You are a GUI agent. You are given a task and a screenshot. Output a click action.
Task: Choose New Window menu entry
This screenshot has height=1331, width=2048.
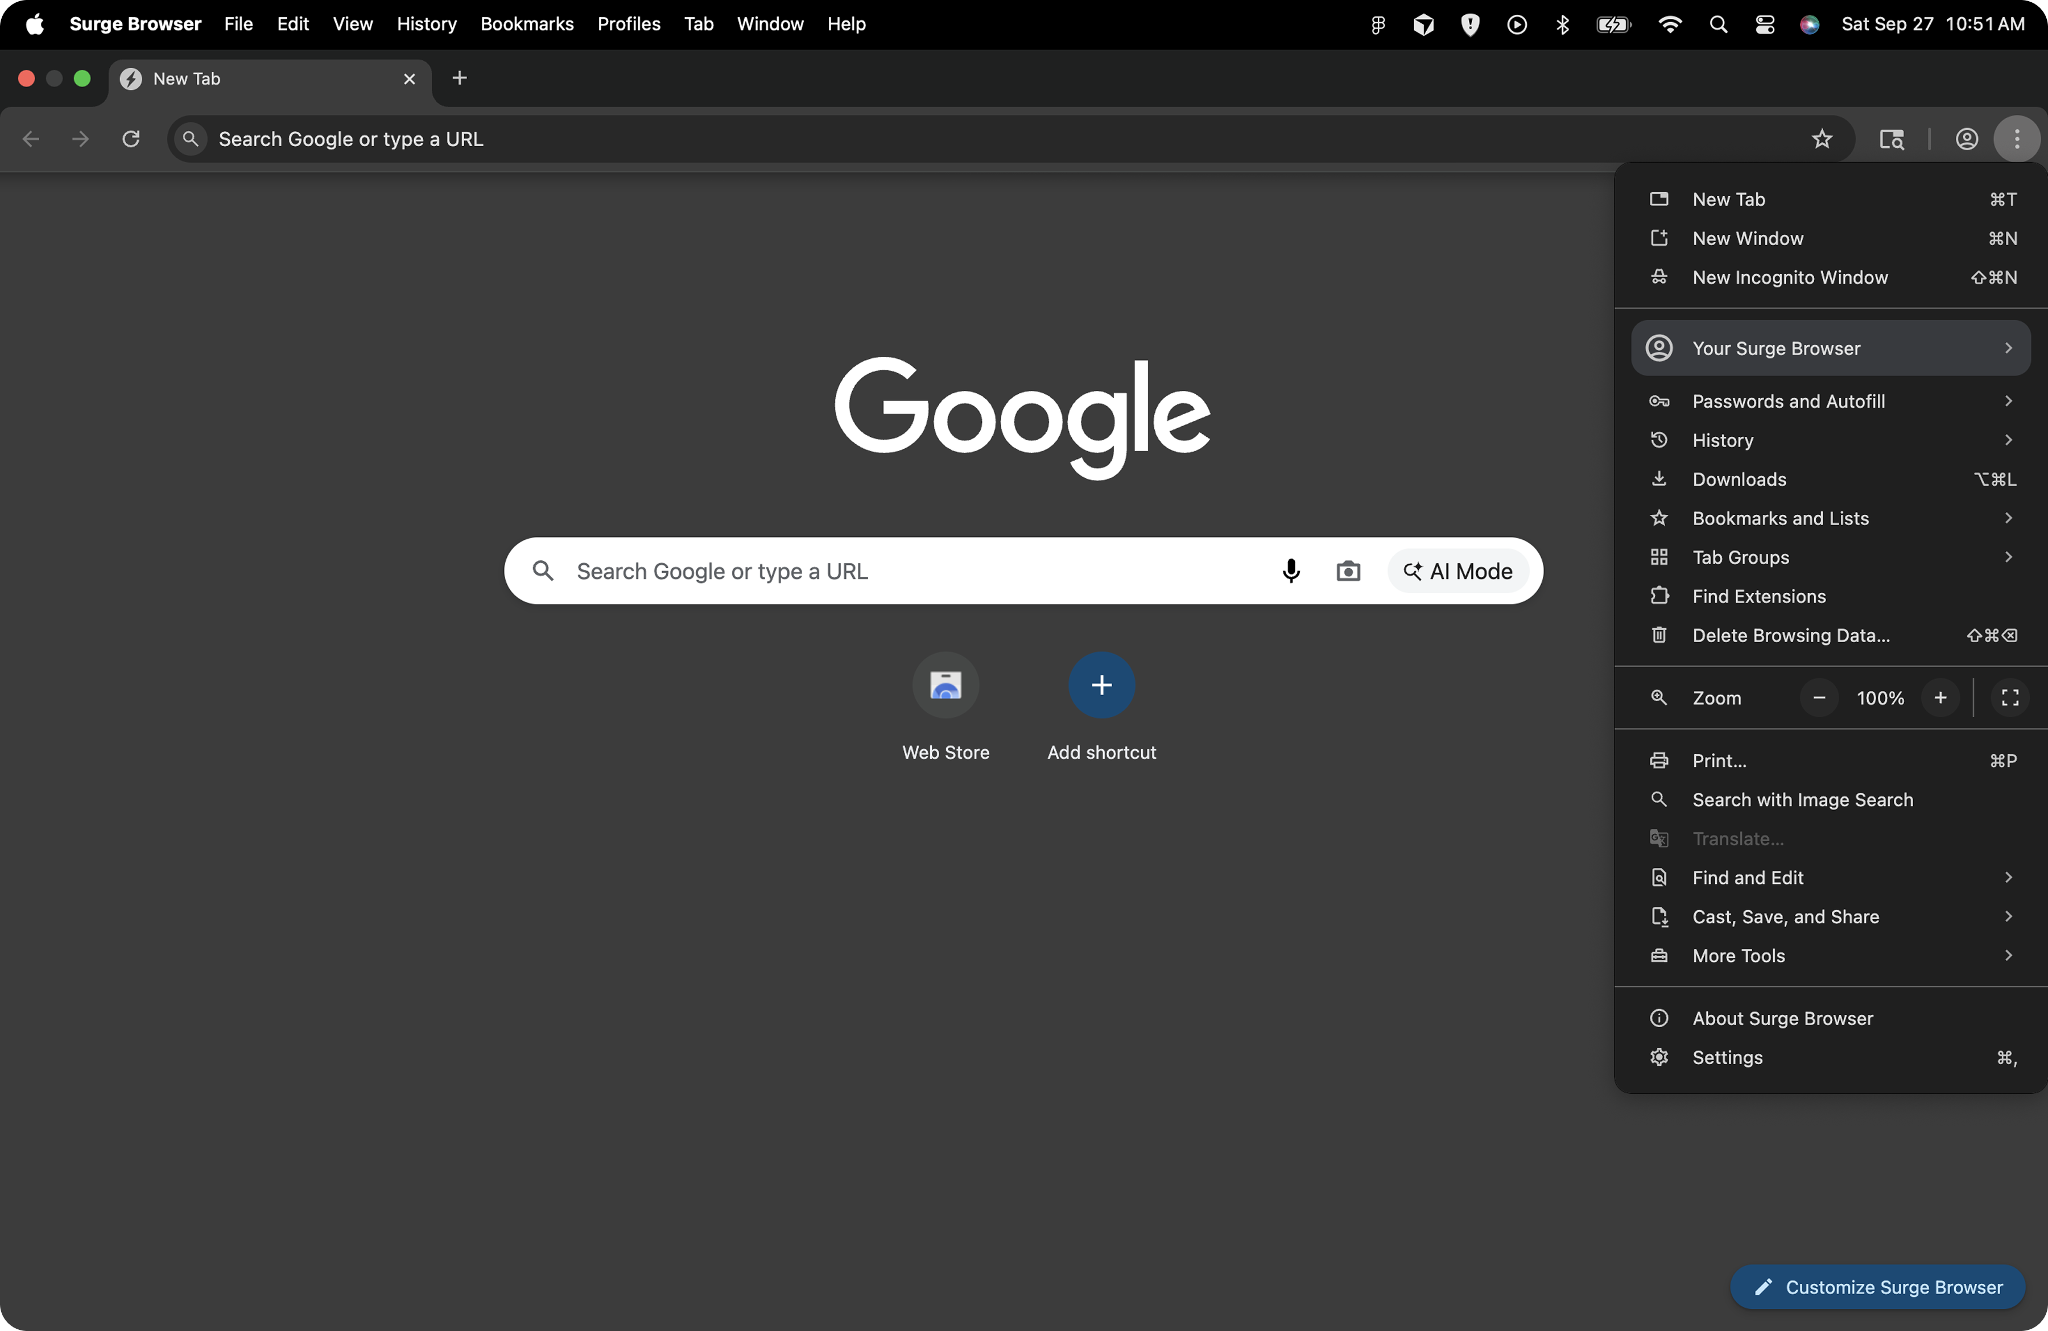pos(1830,237)
